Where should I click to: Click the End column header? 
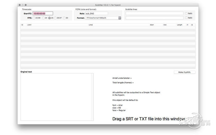point(165,25)
